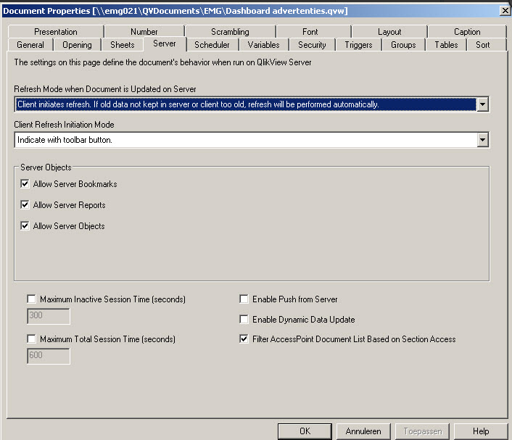The height and width of the screenshot is (440, 512).
Task: Go to the Security tab
Action: (x=312, y=45)
